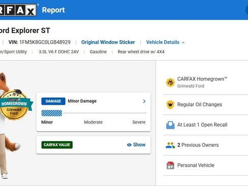The width and height of the screenshot is (248, 186).
Task: Click the Personal Vehicle house icon
Action: pyautogui.click(x=170, y=165)
